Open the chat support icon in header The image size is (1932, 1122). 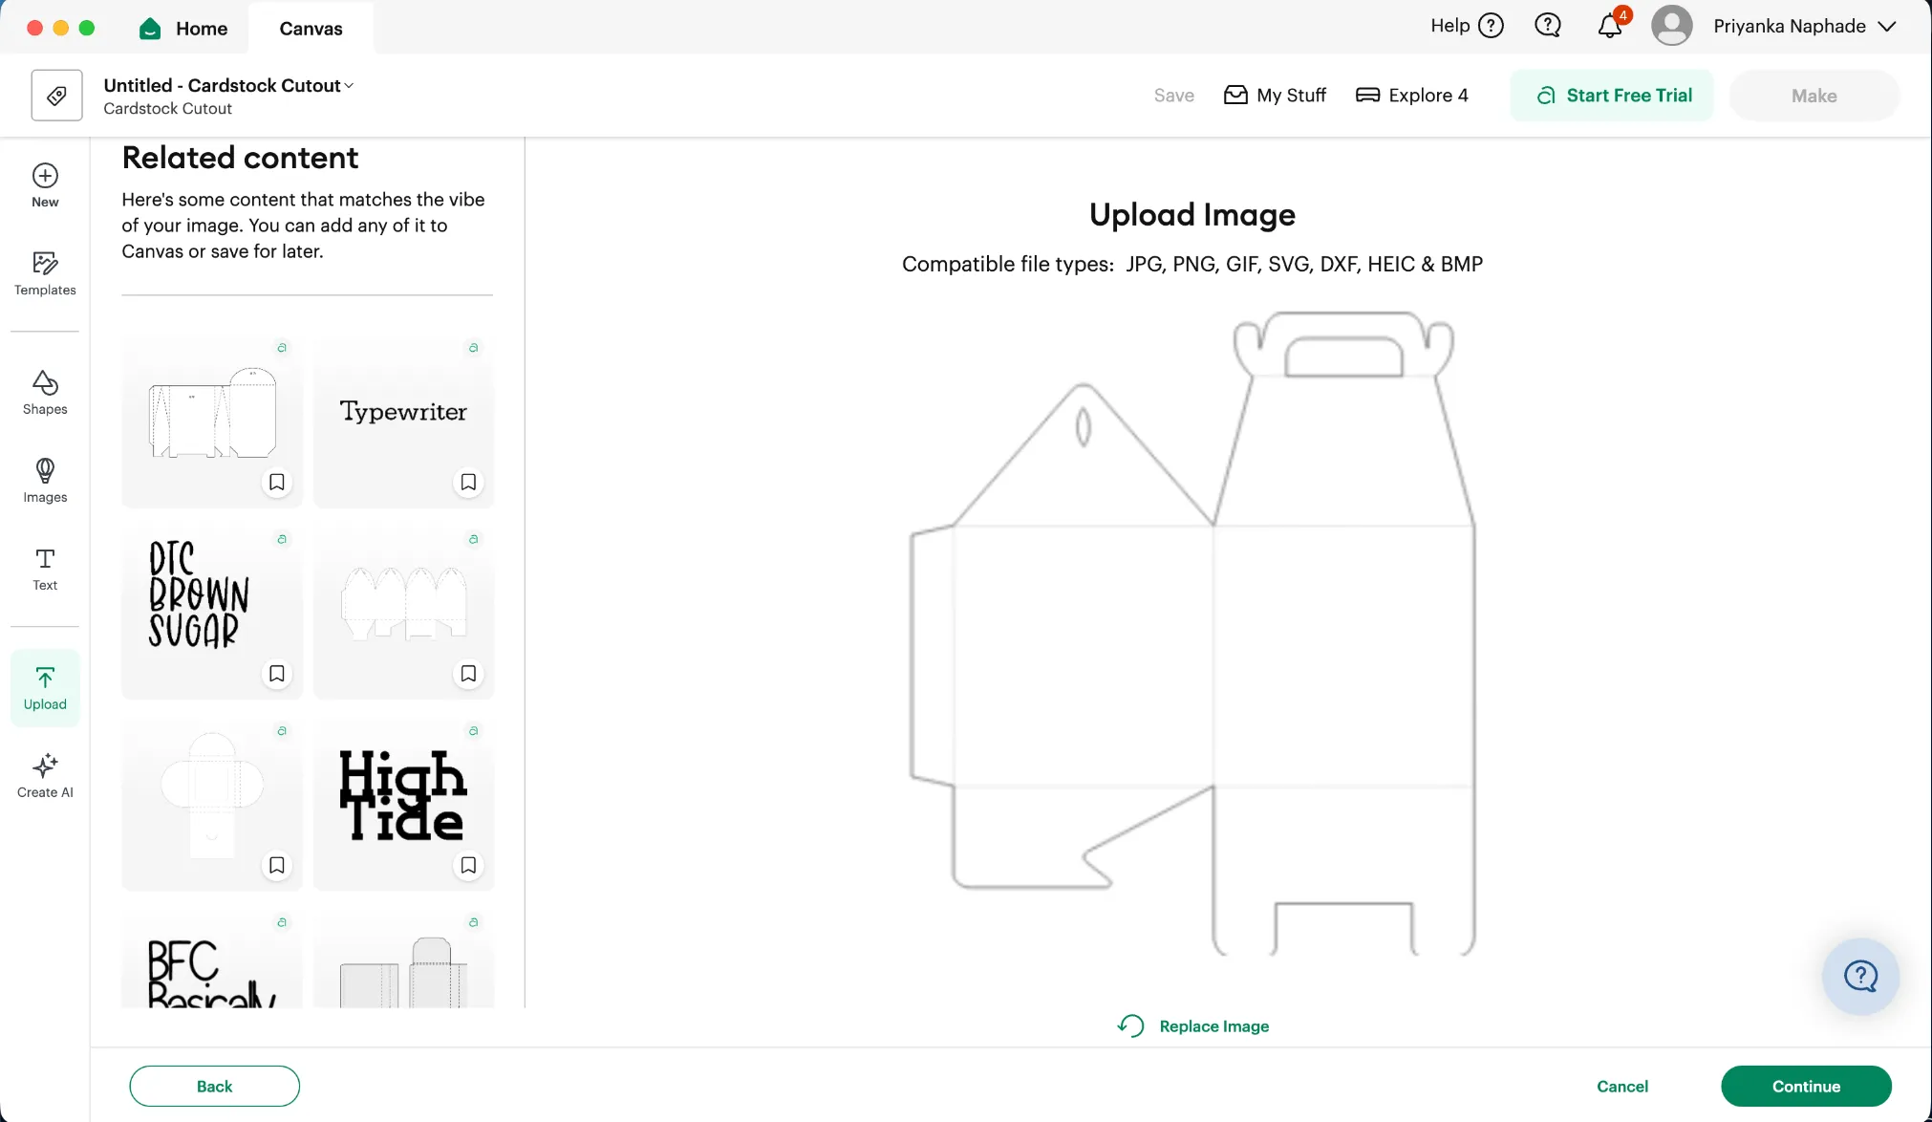coord(1548,26)
